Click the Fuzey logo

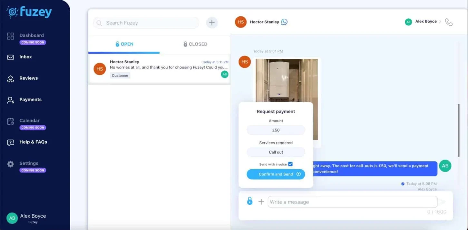point(29,12)
